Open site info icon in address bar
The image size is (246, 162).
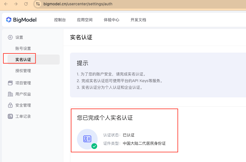[x=38, y=4]
